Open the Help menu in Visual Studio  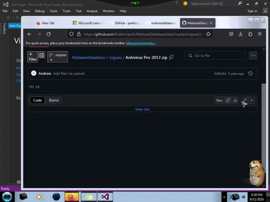[123, 11]
